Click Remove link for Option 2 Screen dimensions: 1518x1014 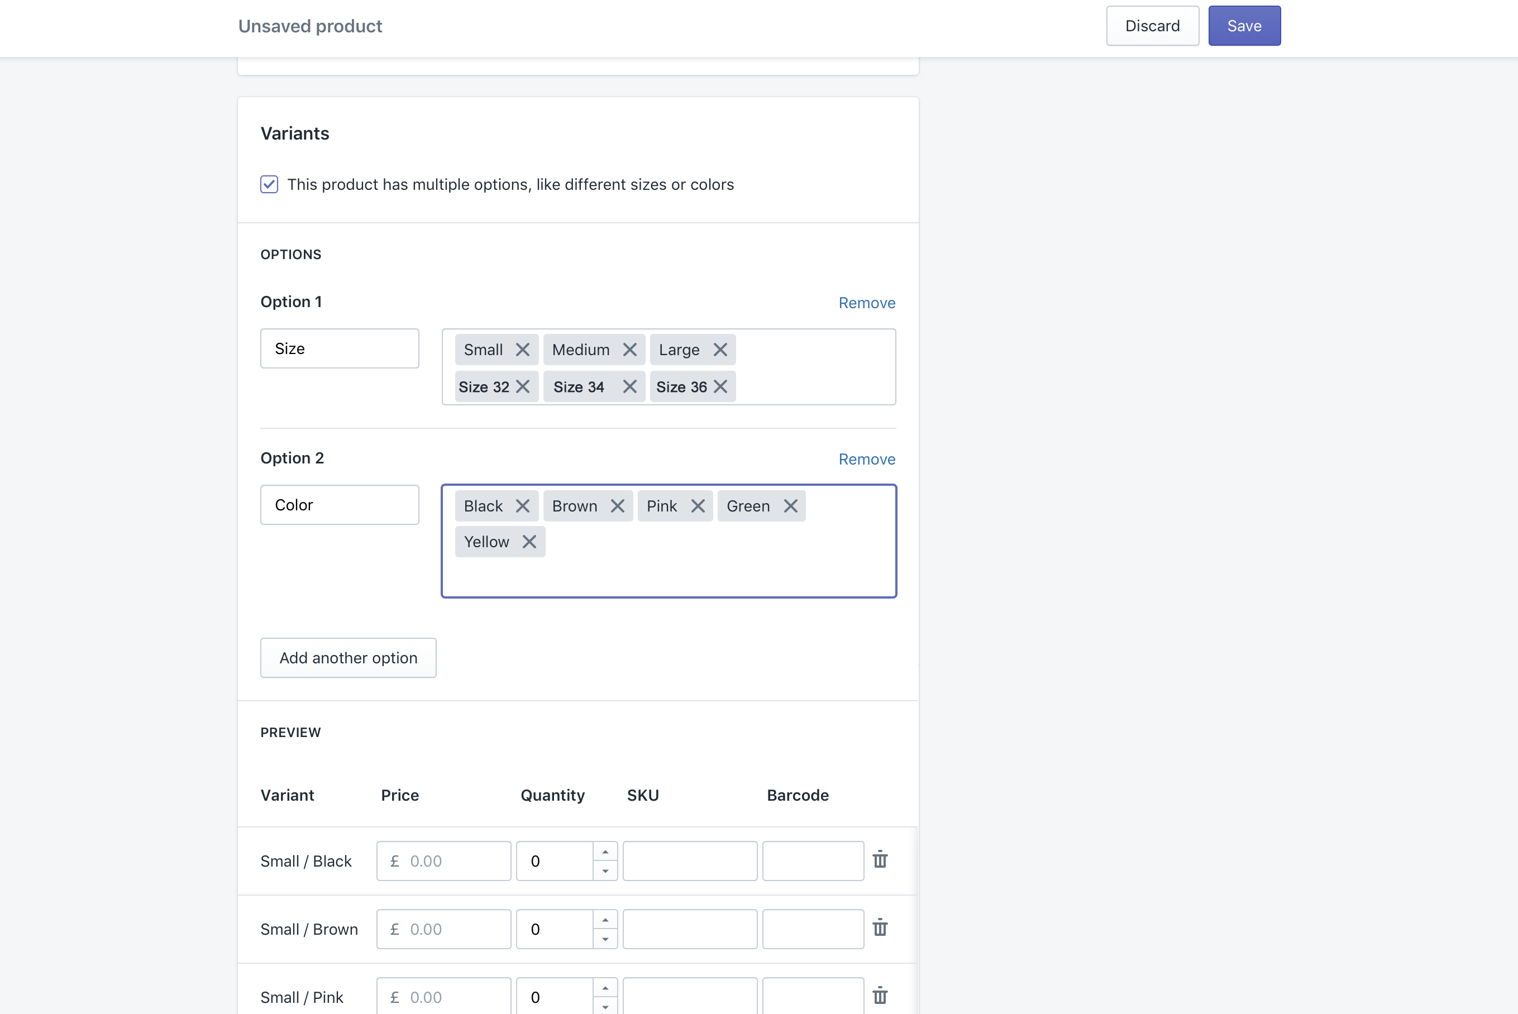pos(867,459)
